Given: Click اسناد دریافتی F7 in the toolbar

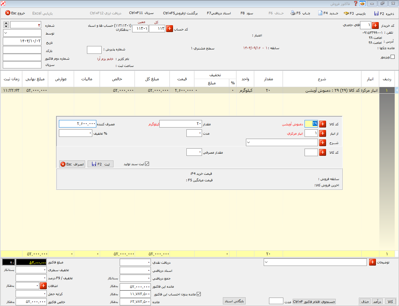Looking at the screenshot, I should (x=219, y=13).
